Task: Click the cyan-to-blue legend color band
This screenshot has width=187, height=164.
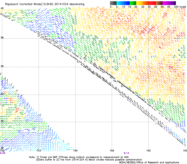Action: pos(123,3)
